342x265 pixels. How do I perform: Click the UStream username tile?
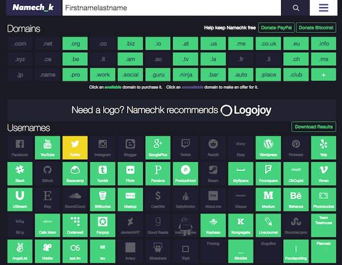20,199
